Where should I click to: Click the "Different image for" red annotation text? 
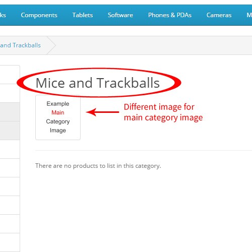coord(159,107)
